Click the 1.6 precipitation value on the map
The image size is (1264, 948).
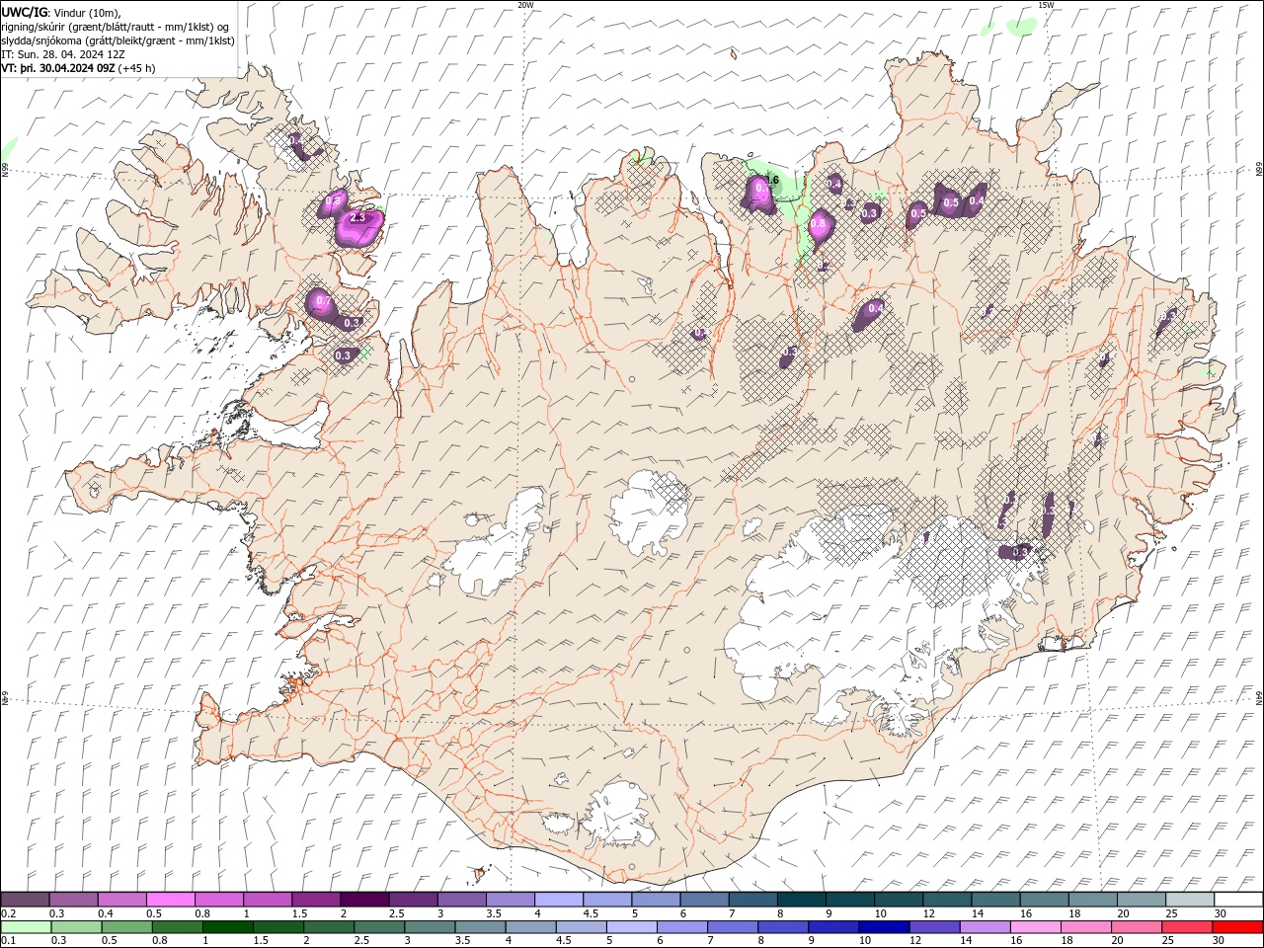(x=773, y=181)
